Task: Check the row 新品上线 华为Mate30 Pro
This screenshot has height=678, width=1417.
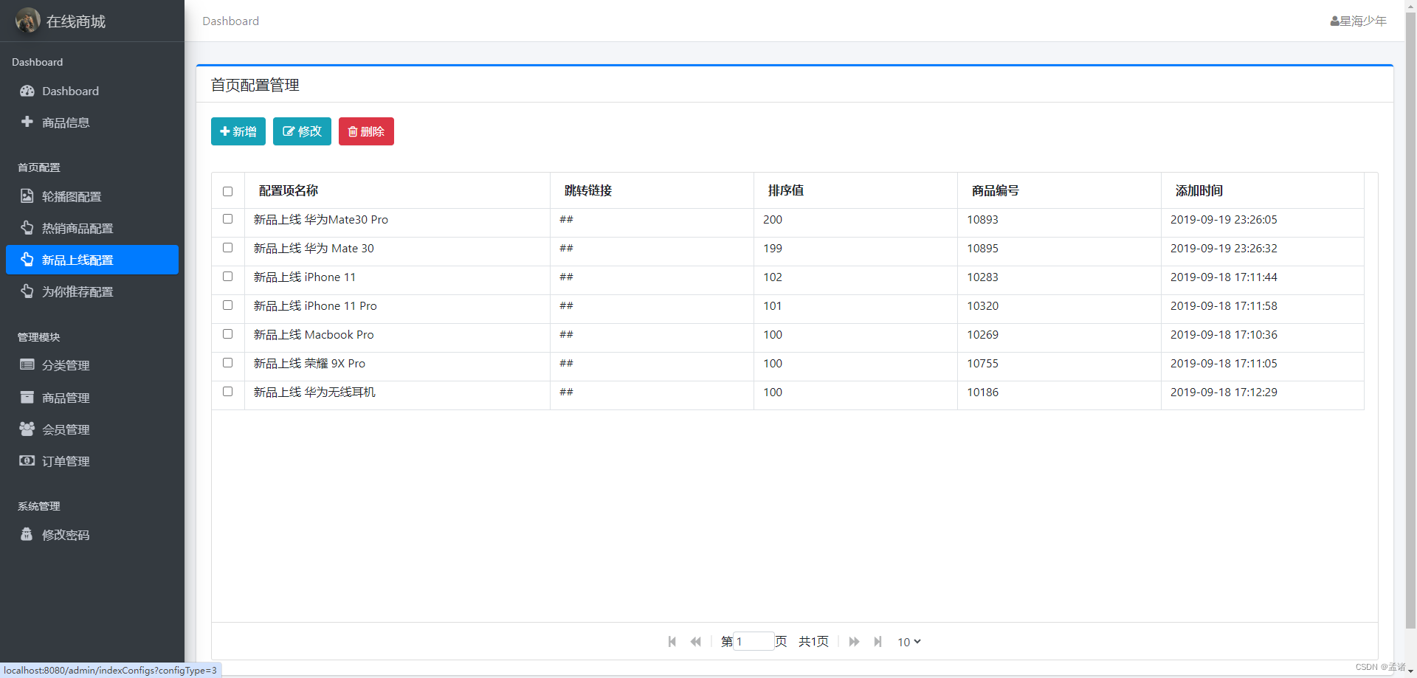Action: click(x=227, y=219)
